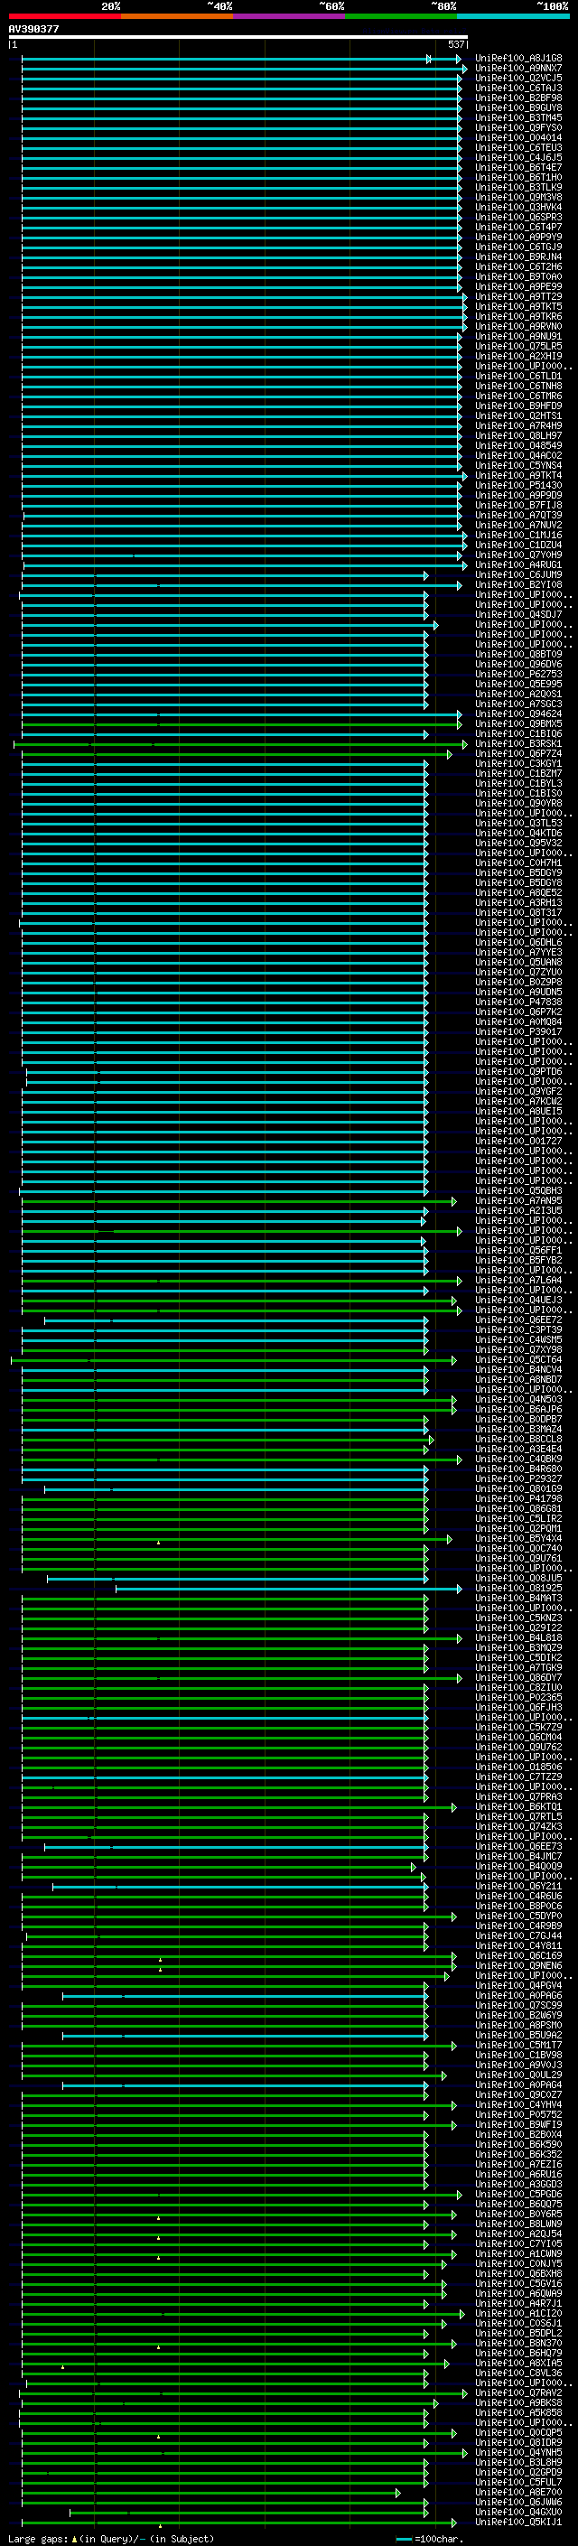Select the UniRef100_B6T4E7 label
Screen dimensions: 578x2546
518,167
